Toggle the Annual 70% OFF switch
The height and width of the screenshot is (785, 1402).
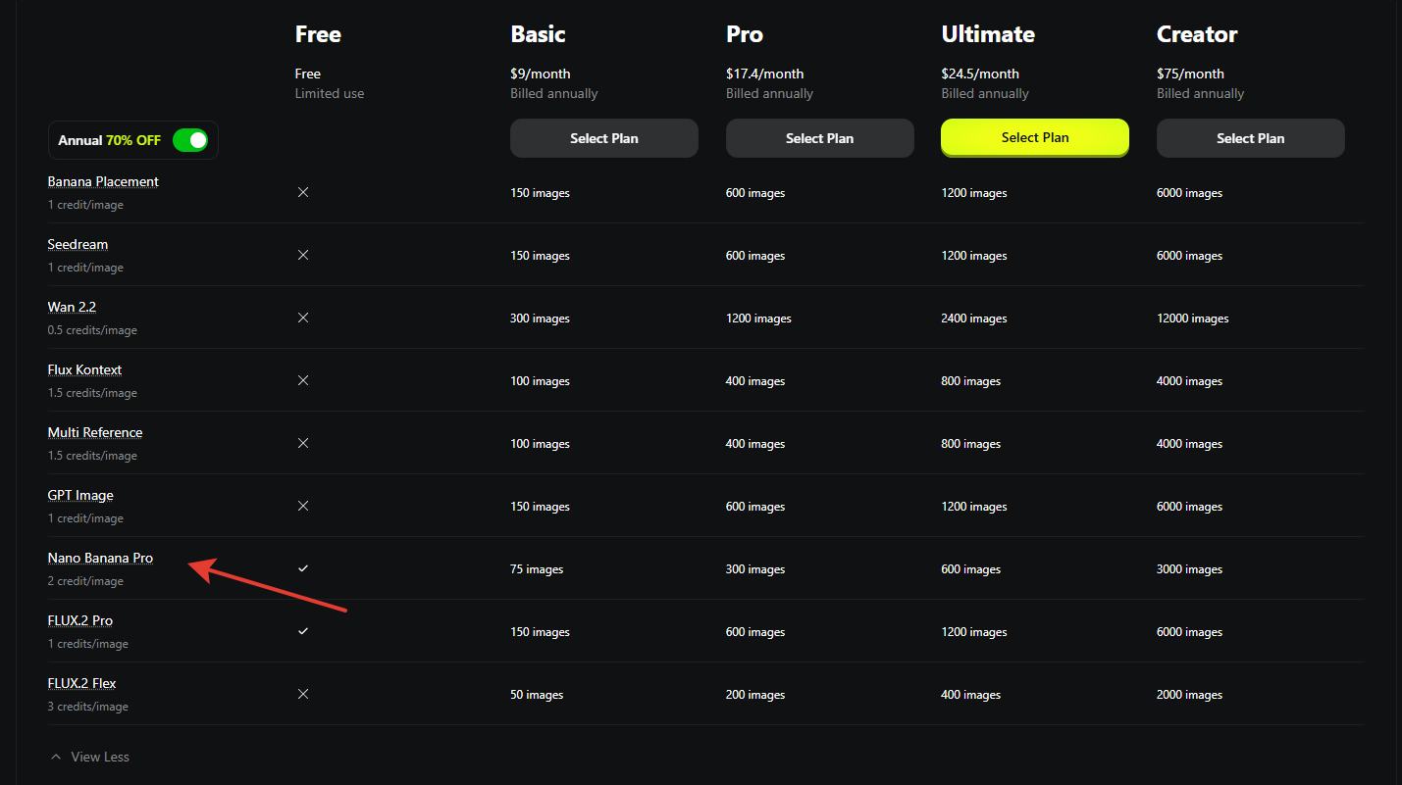(190, 140)
